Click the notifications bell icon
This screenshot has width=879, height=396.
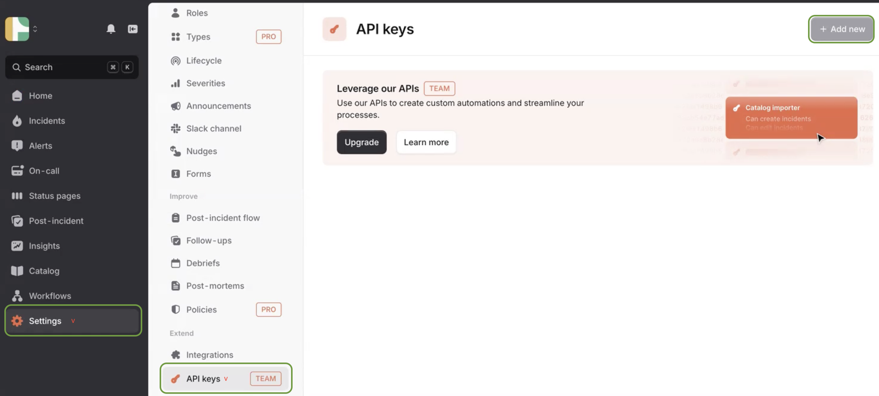coord(111,29)
